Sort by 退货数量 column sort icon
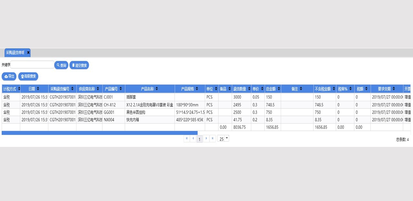The height and width of the screenshot is (201, 413). 249,89
